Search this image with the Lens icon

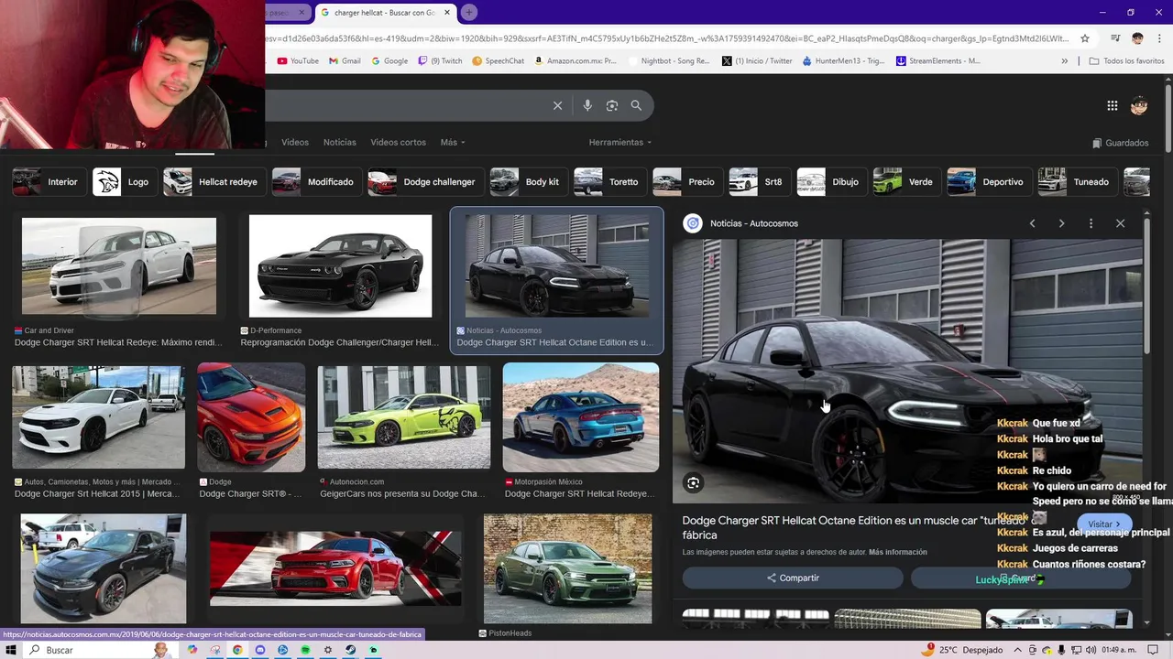click(694, 482)
